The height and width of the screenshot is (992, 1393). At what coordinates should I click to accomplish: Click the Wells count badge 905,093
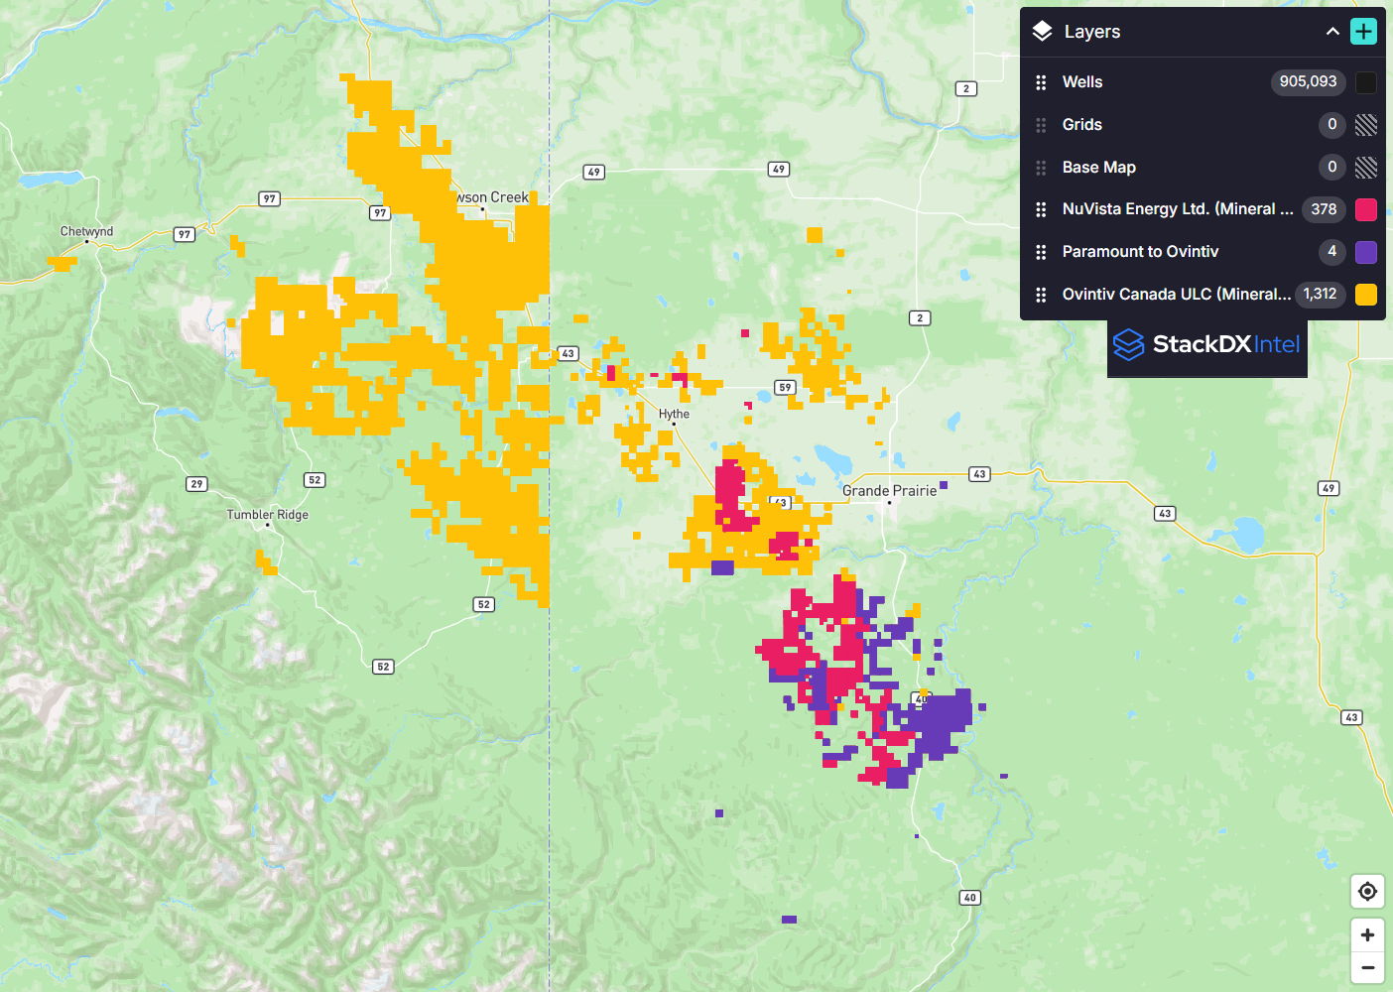tap(1308, 82)
